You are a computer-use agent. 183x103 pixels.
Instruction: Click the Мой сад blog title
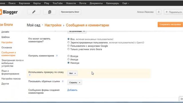[x=33, y=25]
